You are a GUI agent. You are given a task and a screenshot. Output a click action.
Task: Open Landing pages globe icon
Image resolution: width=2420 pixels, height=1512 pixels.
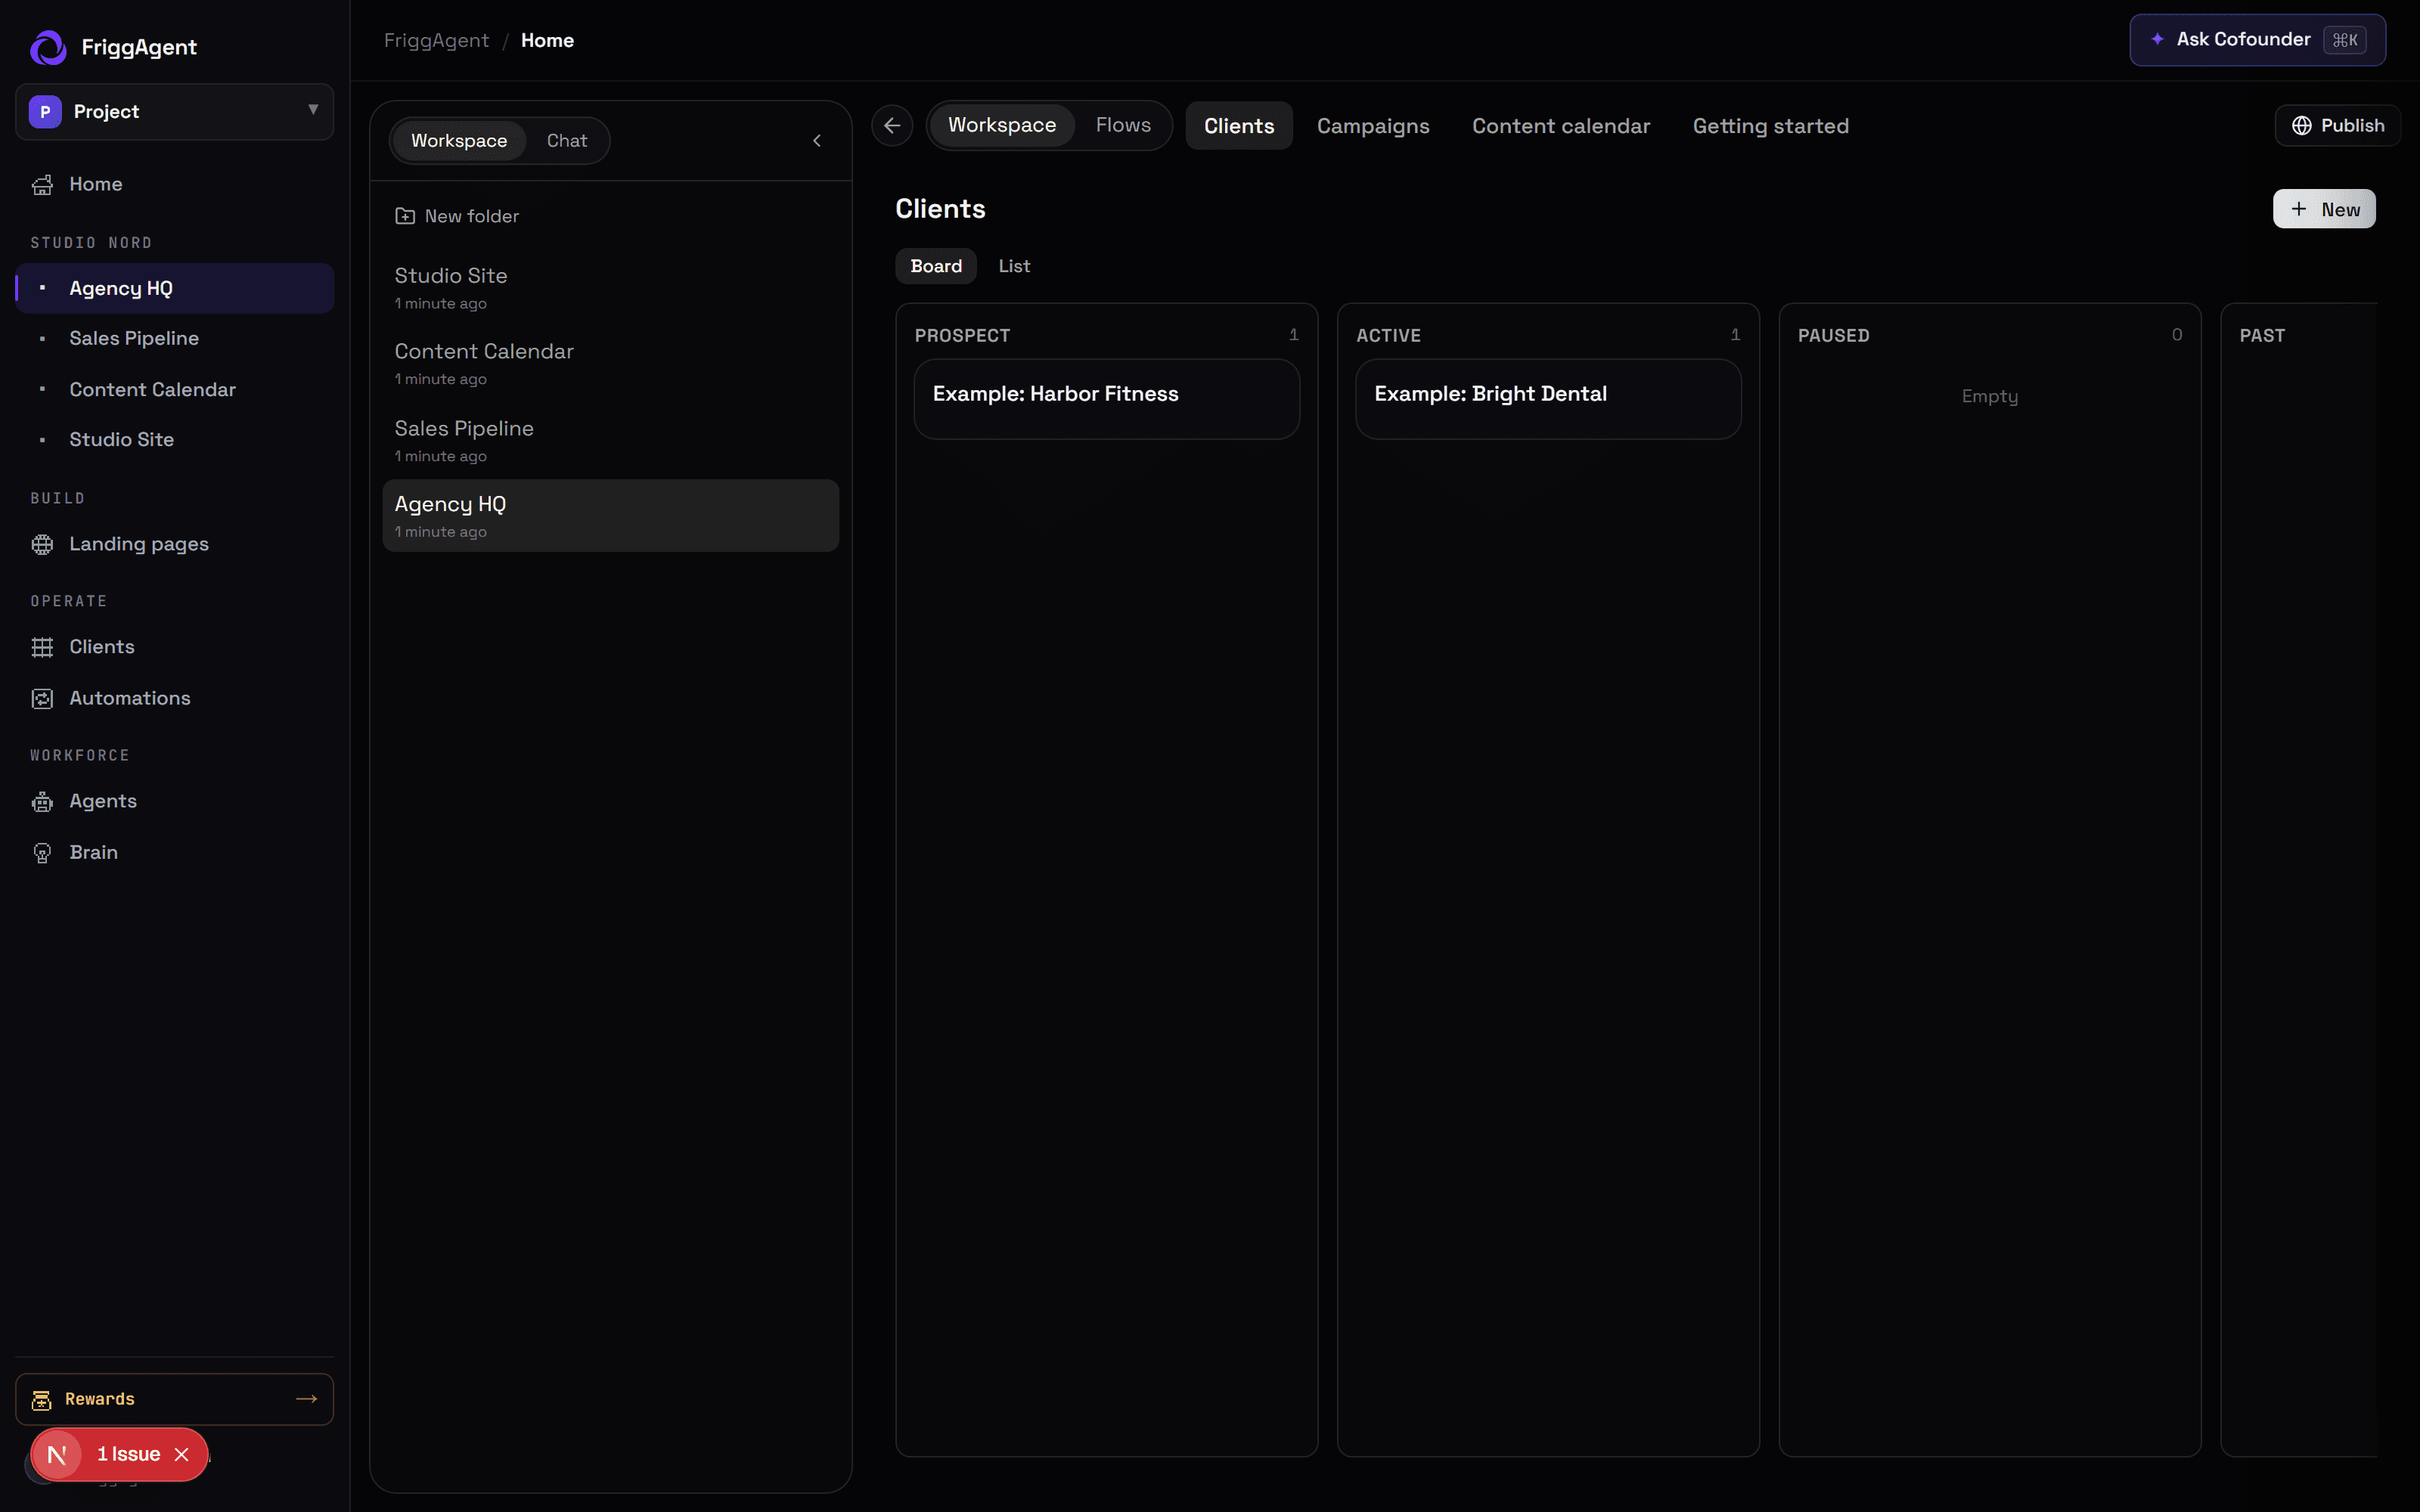pyautogui.click(x=42, y=545)
